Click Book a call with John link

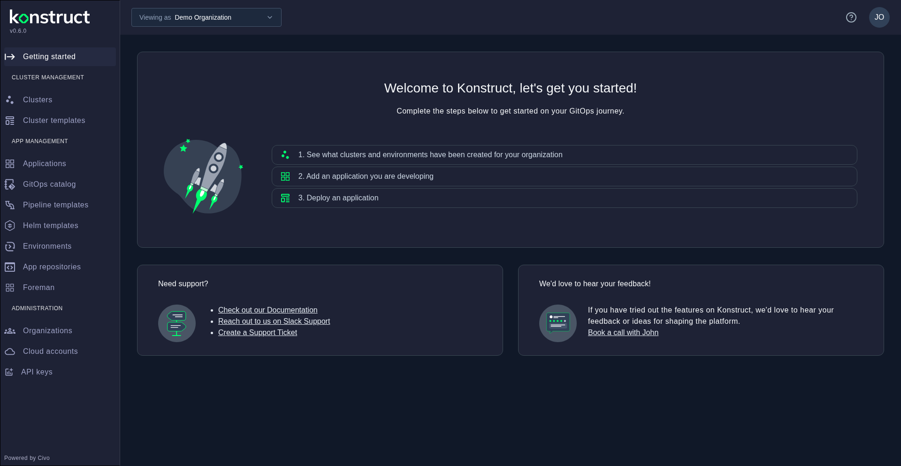pos(623,333)
